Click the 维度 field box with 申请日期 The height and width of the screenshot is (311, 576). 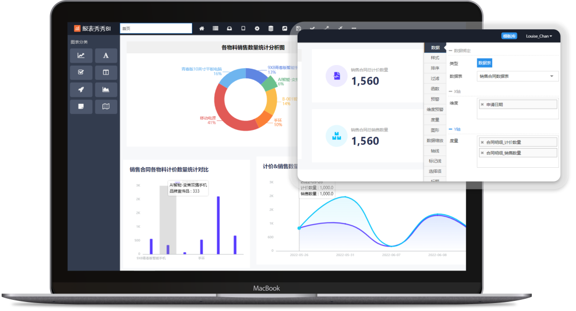[x=517, y=109]
